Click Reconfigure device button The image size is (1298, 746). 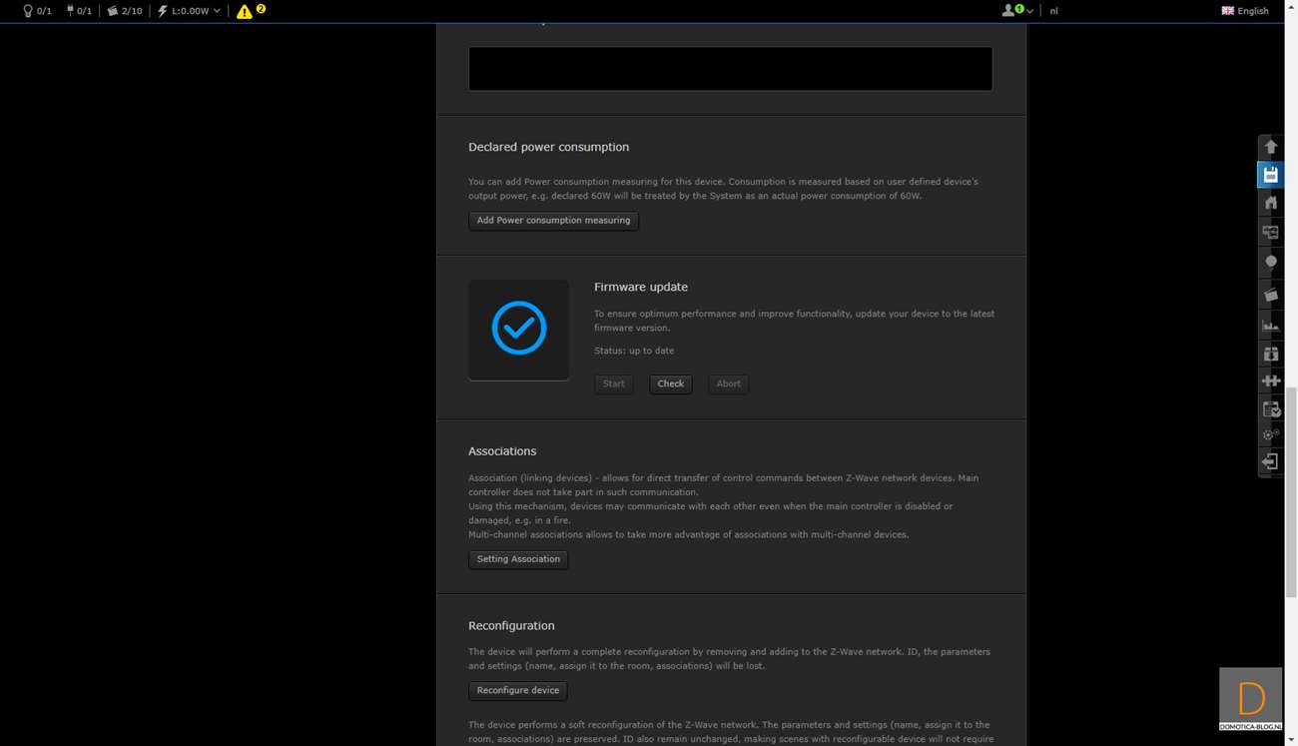click(517, 691)
